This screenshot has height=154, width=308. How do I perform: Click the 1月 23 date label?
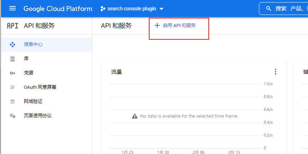click(127, 152)
